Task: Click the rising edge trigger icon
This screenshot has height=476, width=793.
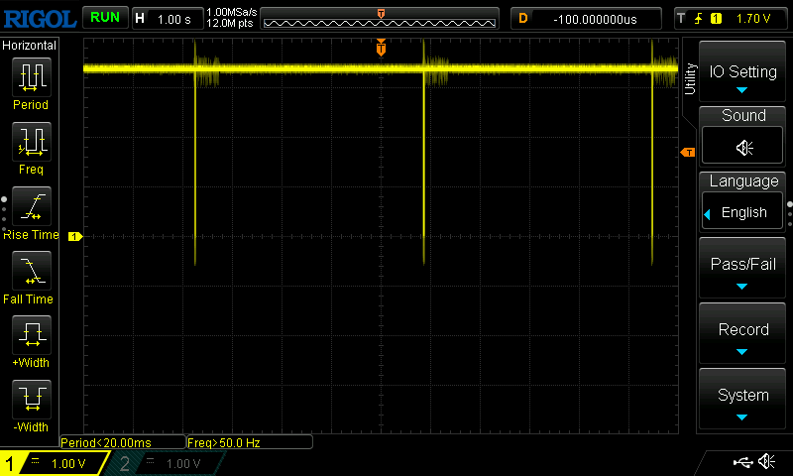Action: 698,19
